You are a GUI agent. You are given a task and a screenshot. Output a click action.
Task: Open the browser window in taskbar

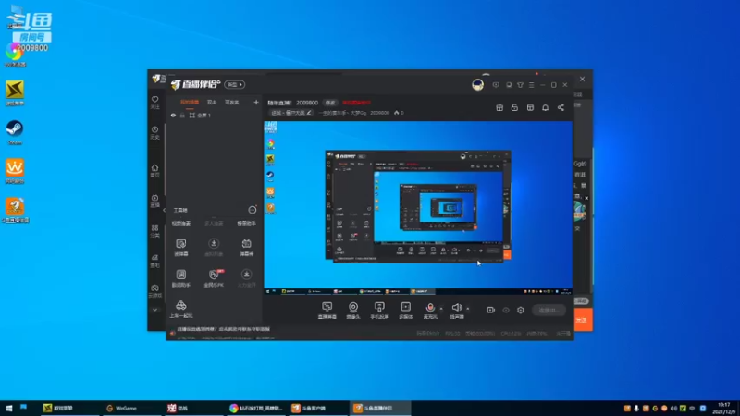click(x=256, y=408)
